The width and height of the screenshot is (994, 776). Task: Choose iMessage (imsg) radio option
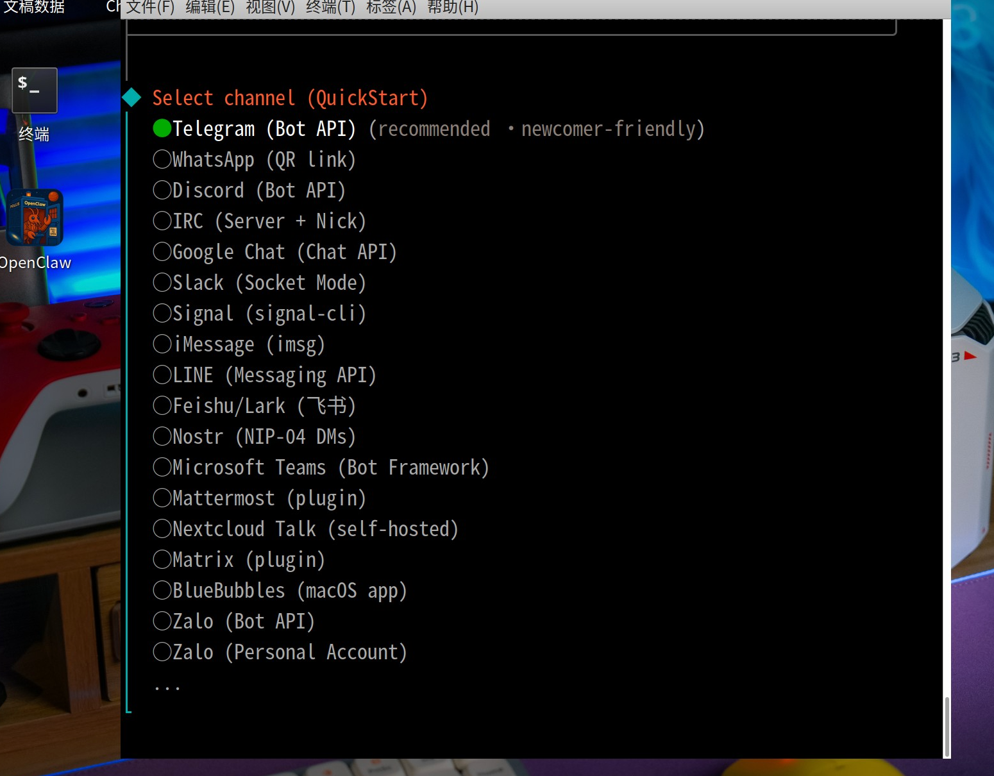pos(162,344)
